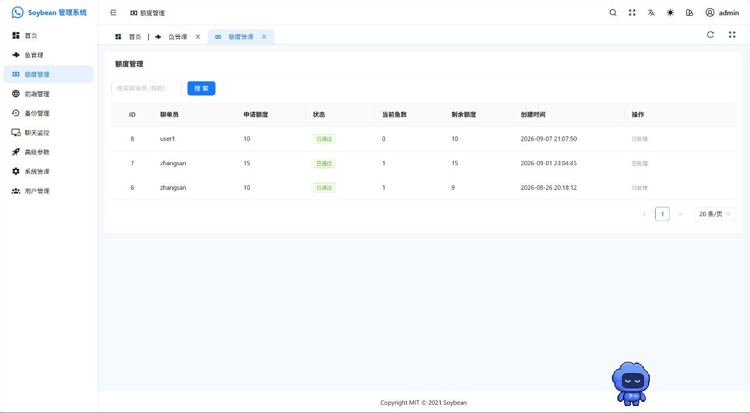Click the 搜索 button
The image size is (750, 413).
pos(202,88)
